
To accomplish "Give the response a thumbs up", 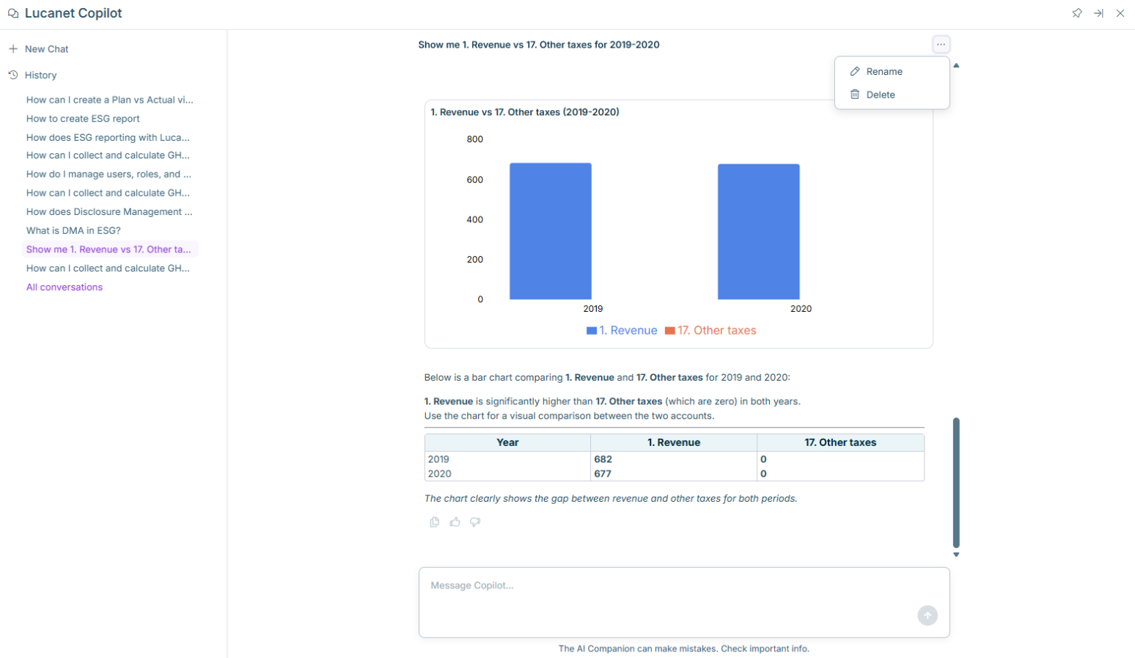I will 455,522.
